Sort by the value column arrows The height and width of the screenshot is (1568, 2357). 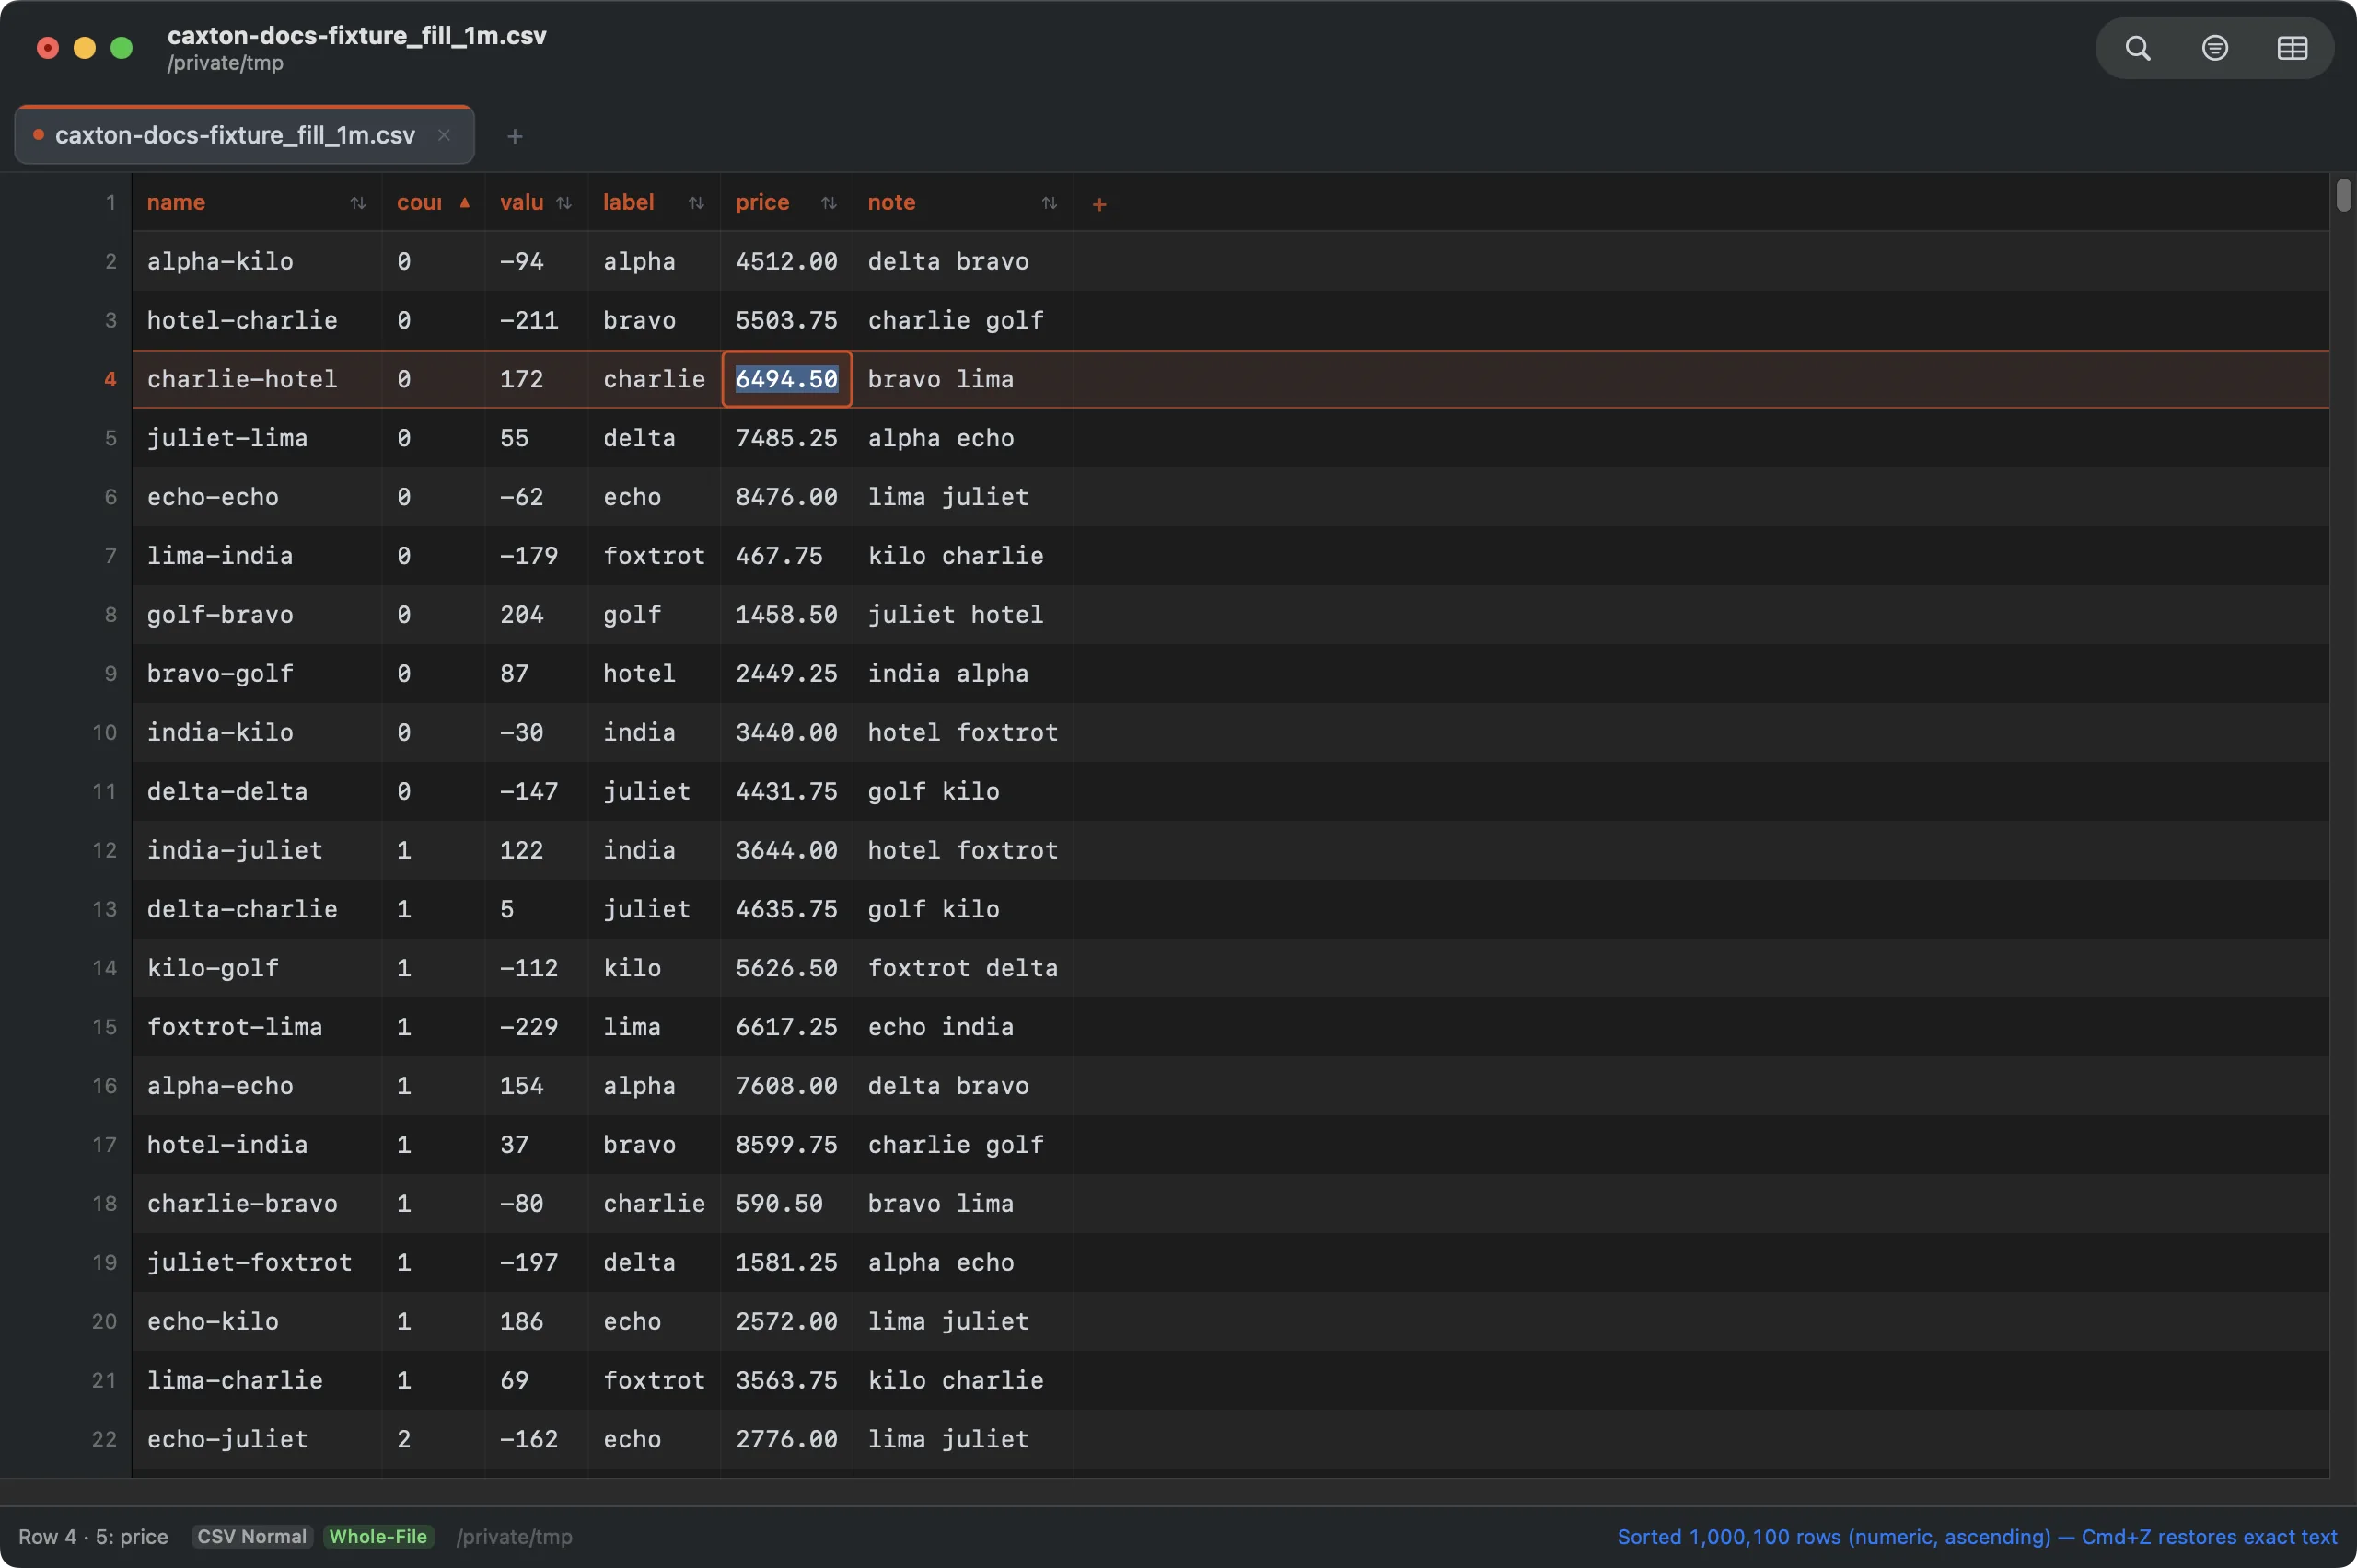(564, 203)
